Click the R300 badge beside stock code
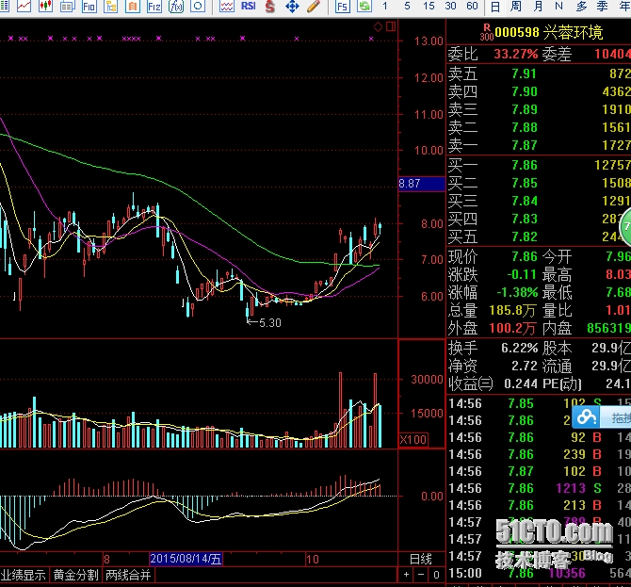 coord(487,32)
